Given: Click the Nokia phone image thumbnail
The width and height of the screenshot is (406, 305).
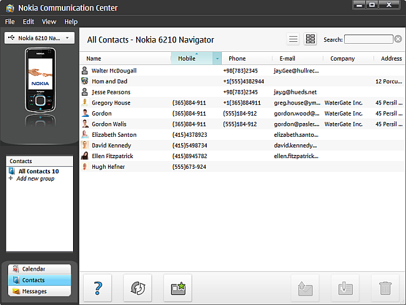Looking at the screenshot, I should point(40,79).
